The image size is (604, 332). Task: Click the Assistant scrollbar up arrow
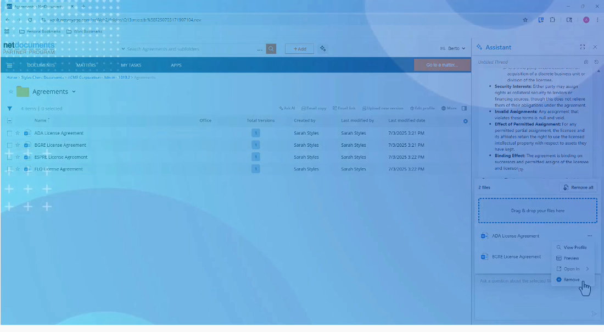pos(599,71)
